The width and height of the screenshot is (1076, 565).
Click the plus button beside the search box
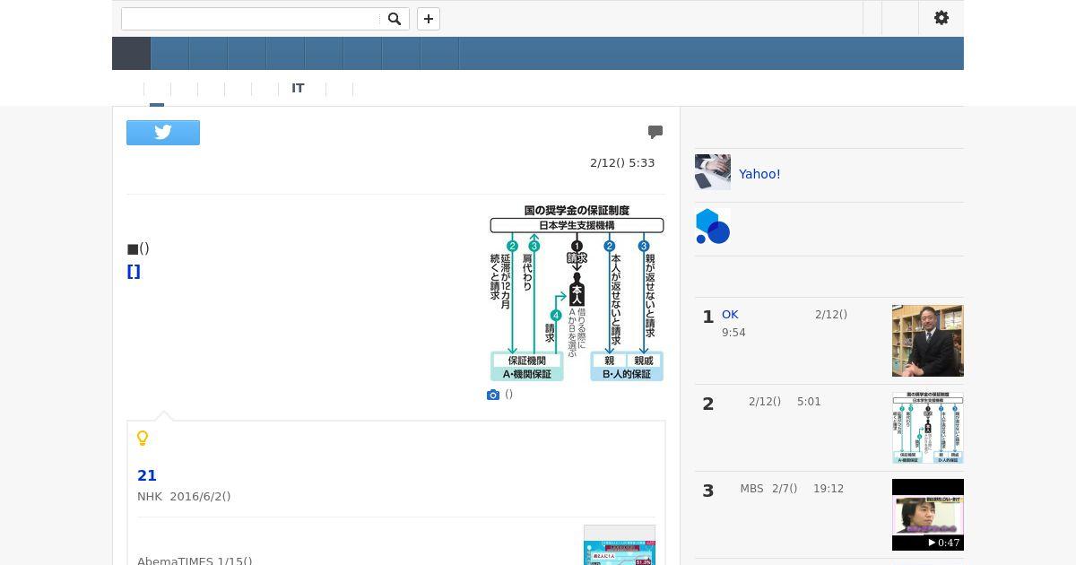[429, 19]
